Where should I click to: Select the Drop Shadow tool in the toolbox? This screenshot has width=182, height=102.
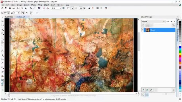pyautogui.click(x=3, y=67)
